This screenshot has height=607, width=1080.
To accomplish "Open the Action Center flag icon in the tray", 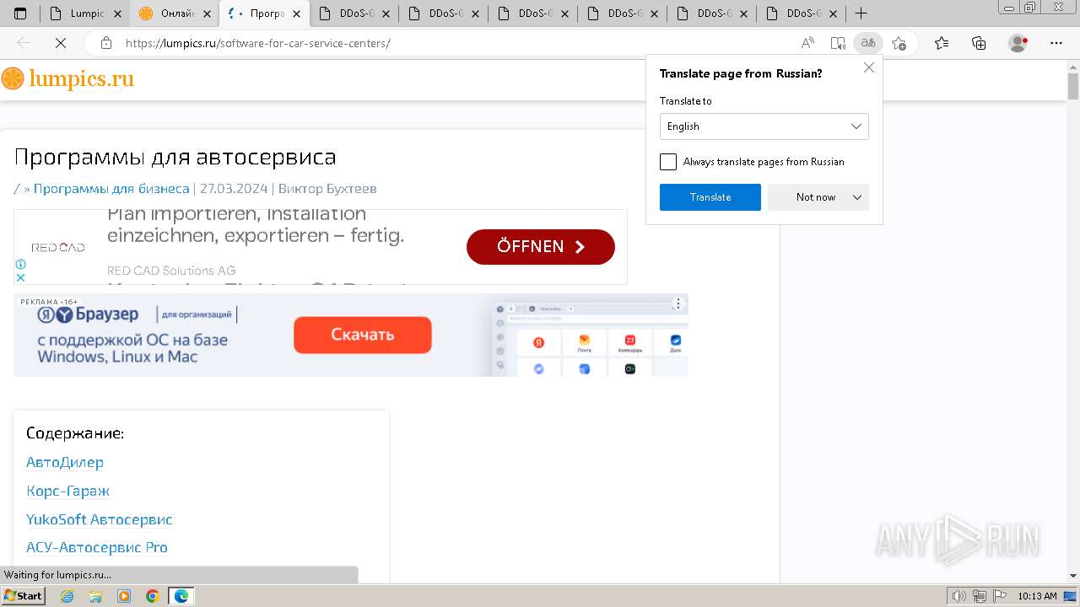I will click(998, 596).
